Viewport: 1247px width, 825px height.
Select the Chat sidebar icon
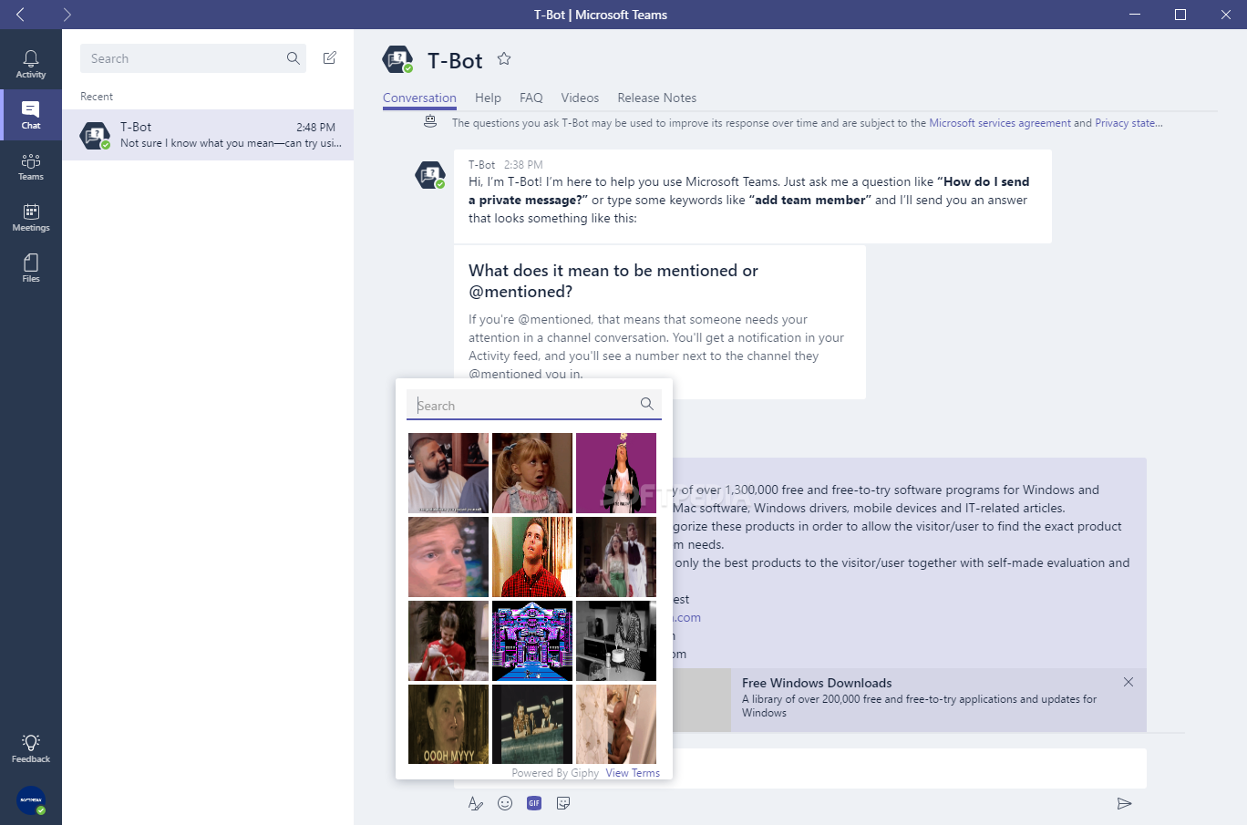31,115
